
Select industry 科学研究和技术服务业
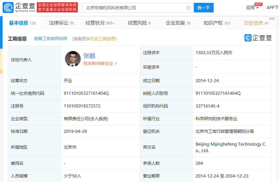click(x=216, y=119)
